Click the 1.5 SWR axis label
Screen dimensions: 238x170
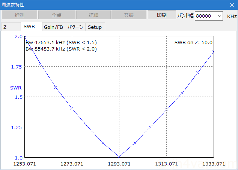(x=18, y=97)
